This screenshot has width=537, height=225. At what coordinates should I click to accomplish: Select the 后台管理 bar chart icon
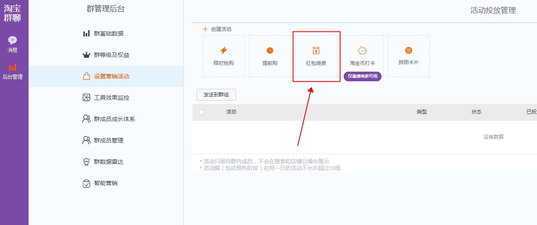click(13, 67)
